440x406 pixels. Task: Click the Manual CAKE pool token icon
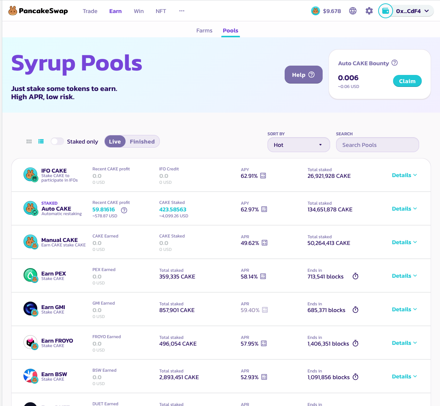click(31, 242)
